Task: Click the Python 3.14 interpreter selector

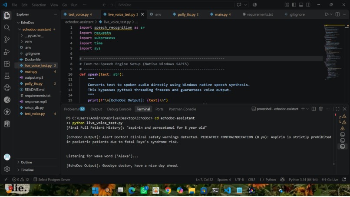Action: [x=303, y=179]
